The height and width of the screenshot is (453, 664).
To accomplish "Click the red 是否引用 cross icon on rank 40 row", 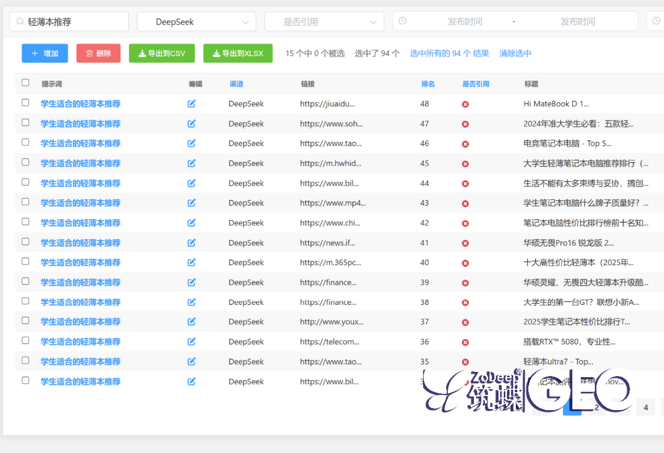I will (465, 263).
